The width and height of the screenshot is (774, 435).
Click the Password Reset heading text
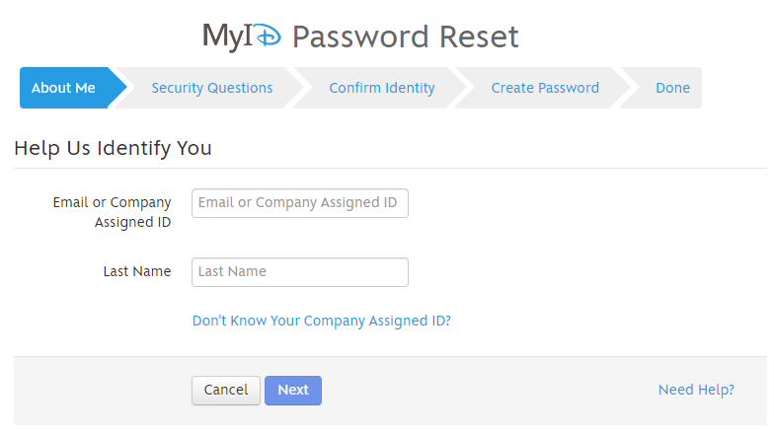[405, 37]
